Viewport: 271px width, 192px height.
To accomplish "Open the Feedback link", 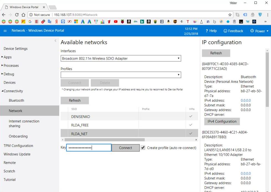I will click(233, 31).
